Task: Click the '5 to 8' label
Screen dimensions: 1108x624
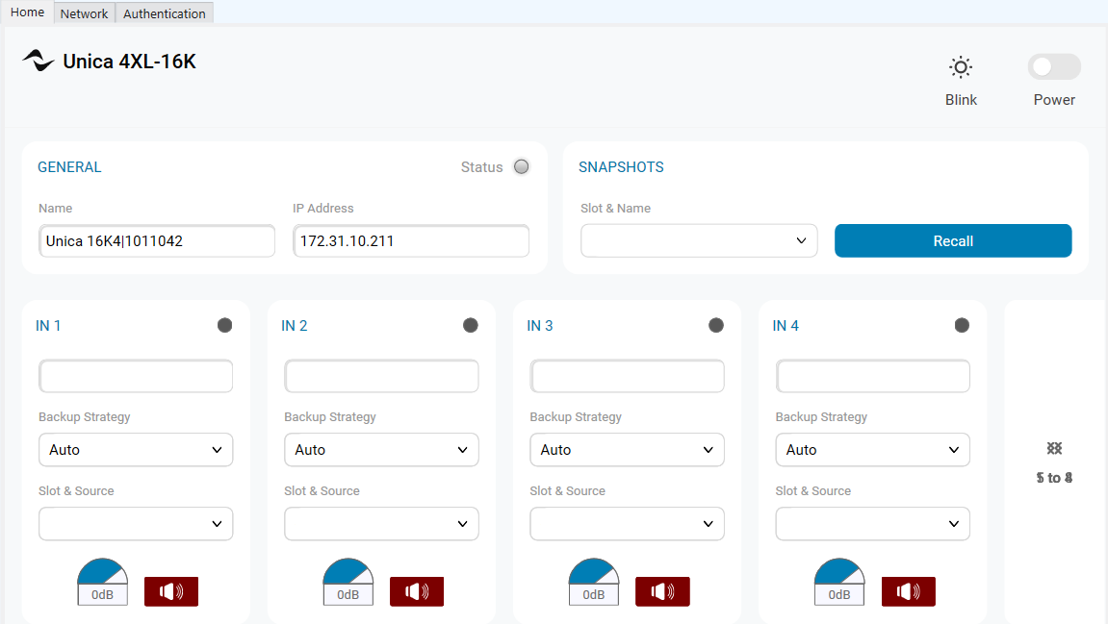Action: [1054, 478]
